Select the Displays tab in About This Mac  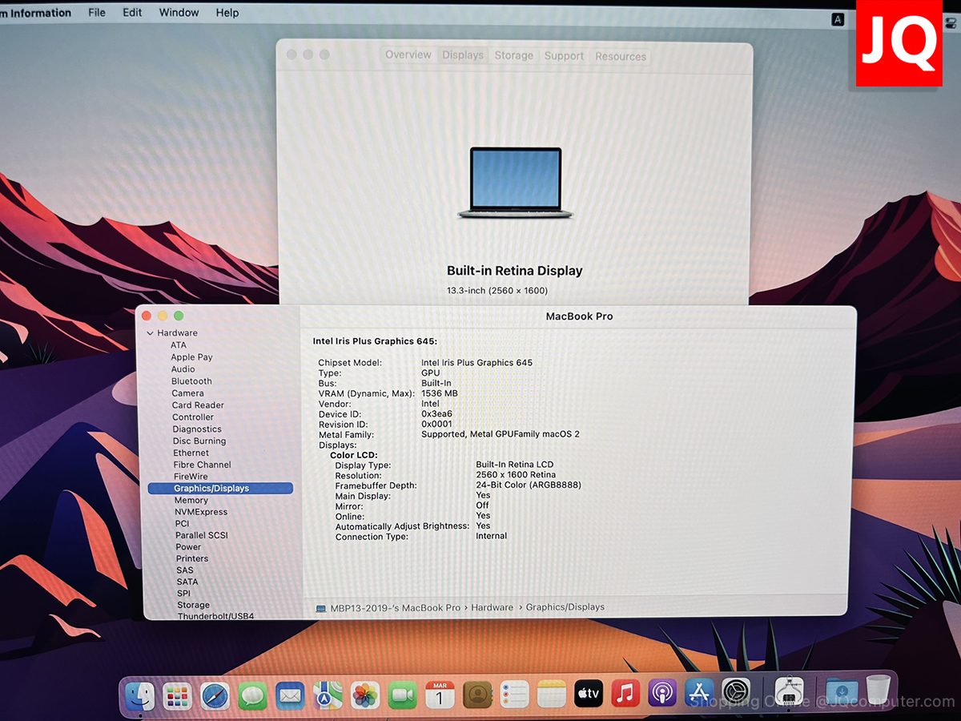point(463,55)
